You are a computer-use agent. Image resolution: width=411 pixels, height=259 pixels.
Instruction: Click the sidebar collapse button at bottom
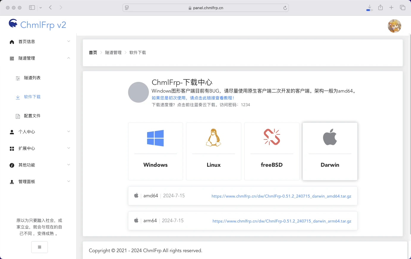pyautogui.click(x=39, y=247)
